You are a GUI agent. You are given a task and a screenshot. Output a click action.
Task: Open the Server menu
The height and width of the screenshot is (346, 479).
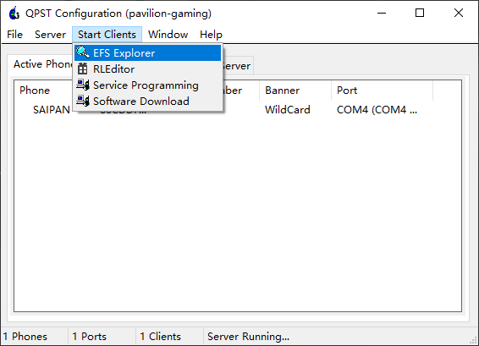pos(50,35)
